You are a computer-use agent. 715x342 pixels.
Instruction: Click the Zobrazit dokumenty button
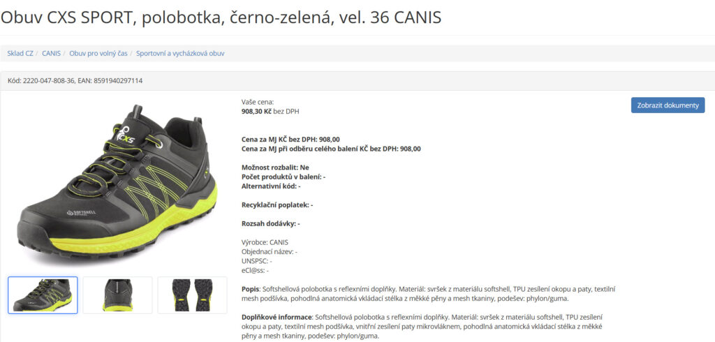point(668,105)
